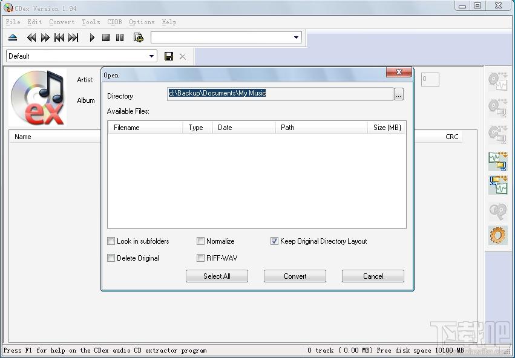Uncheck Keep Original Directory Layout
Viewport: 515px width, 358px height.
point(274,241)
